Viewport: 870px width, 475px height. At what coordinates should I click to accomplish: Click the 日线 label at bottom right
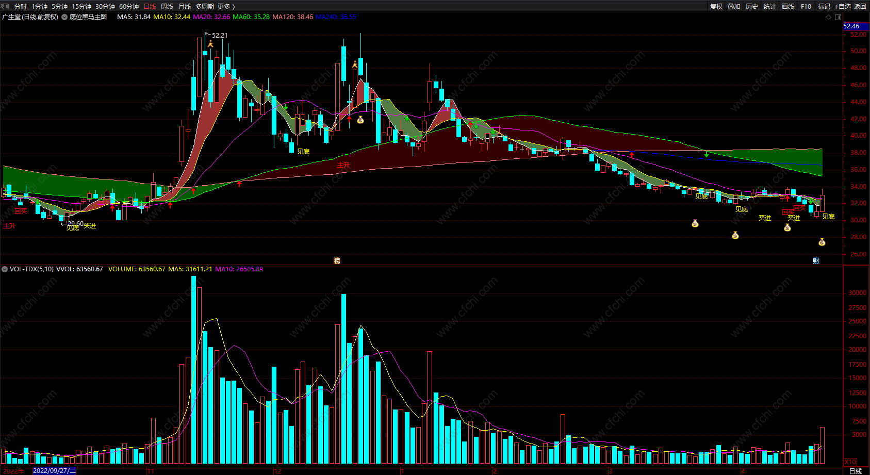[x=856, y=471]
